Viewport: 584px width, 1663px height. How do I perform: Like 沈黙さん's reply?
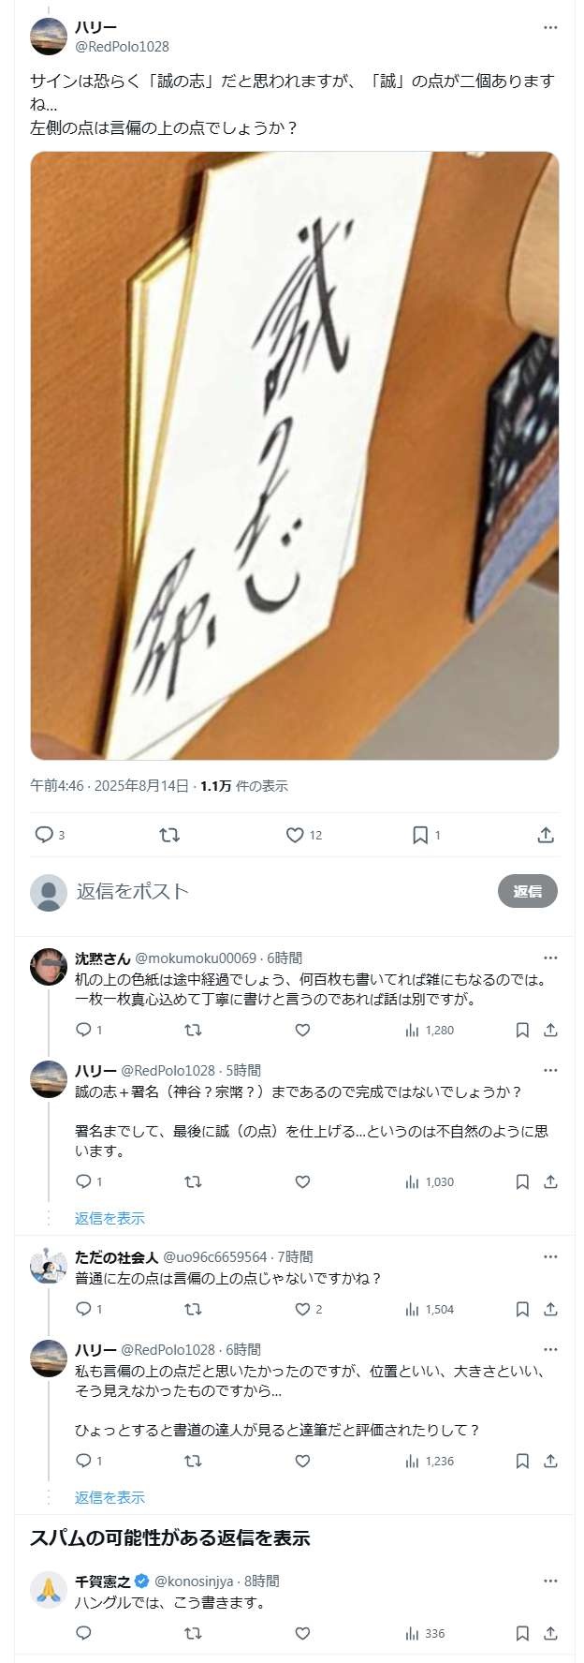[x=302, y=1030]
